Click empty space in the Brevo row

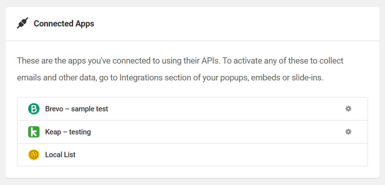221,109
